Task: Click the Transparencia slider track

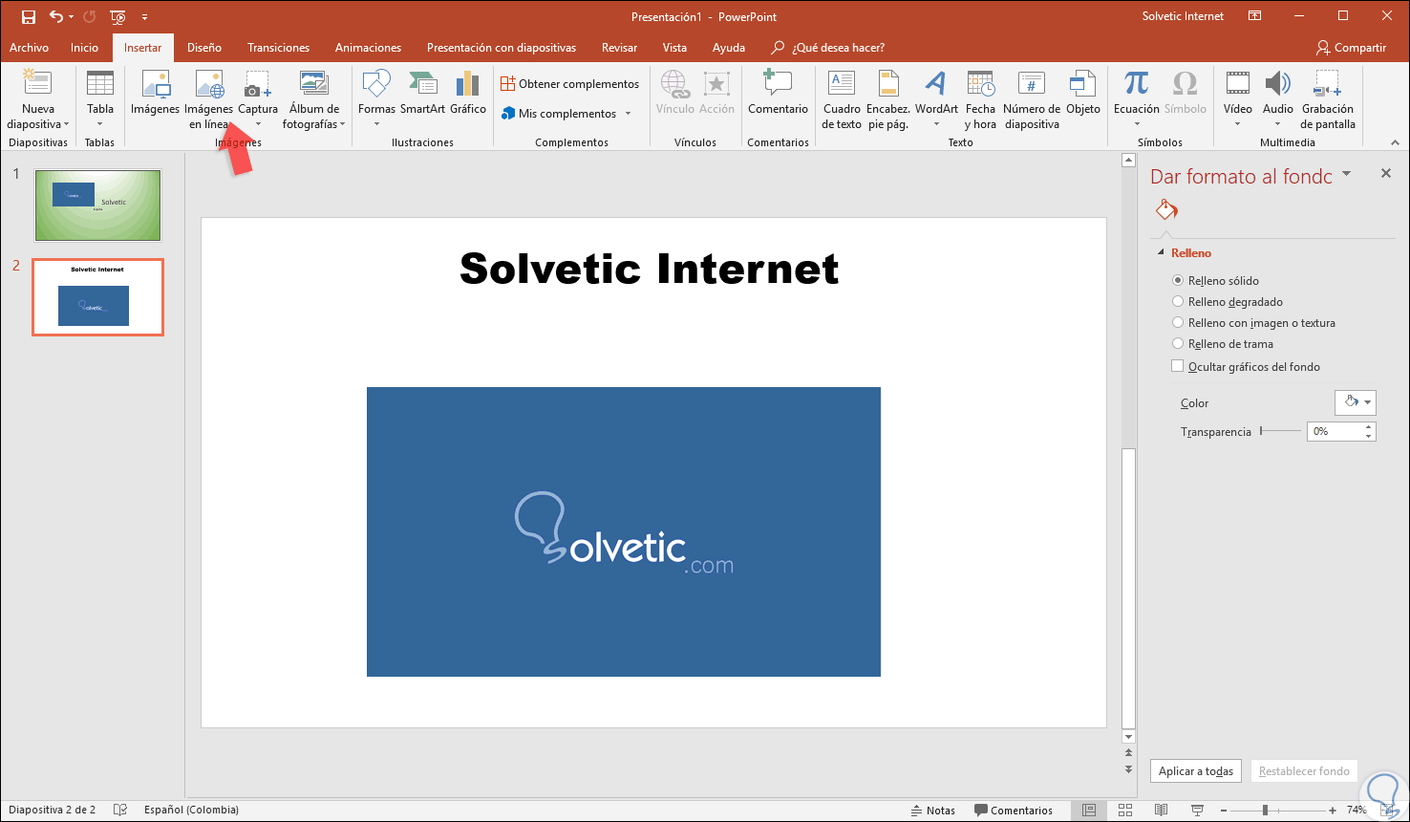Action: click(1280, 432)
